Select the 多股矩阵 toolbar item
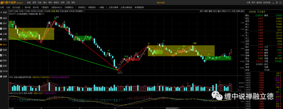283x109 pixels. [x=92, y=7]
